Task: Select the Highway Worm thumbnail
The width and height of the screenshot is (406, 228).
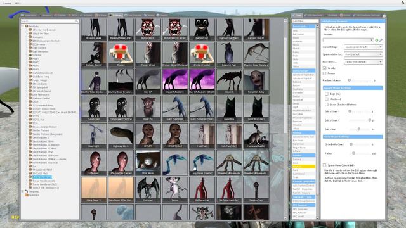Action: click(121, 136)
